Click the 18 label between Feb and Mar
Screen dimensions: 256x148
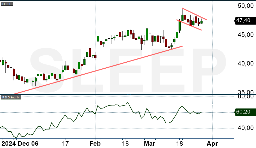(x=125, y=144)
